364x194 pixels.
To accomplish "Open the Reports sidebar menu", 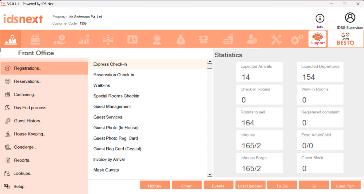I will click(22, 160).
